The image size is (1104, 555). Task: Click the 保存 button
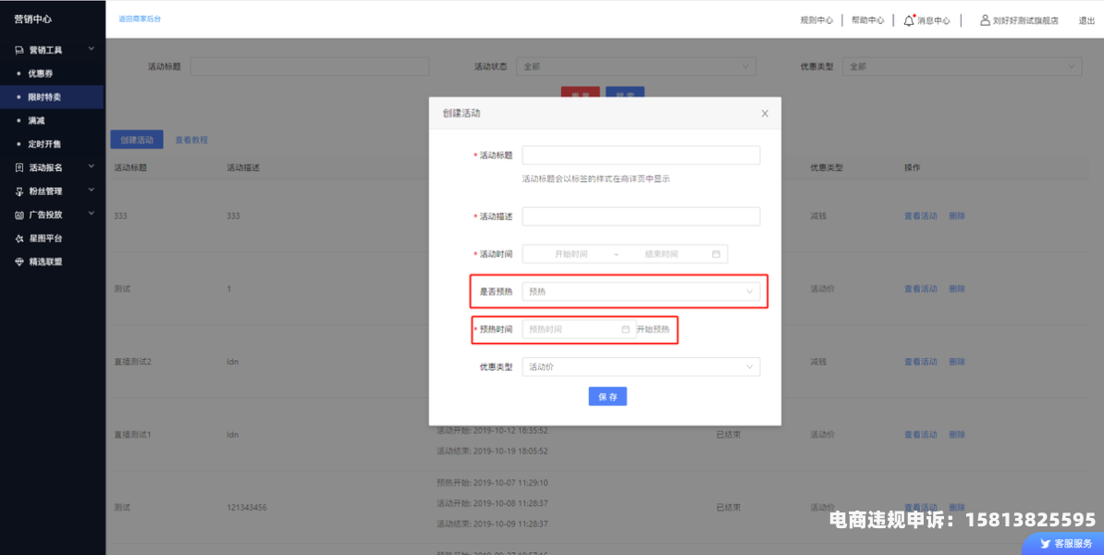coord(607,397)
